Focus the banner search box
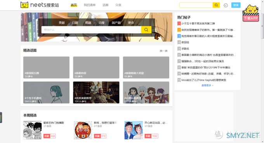 click(91, 30)
